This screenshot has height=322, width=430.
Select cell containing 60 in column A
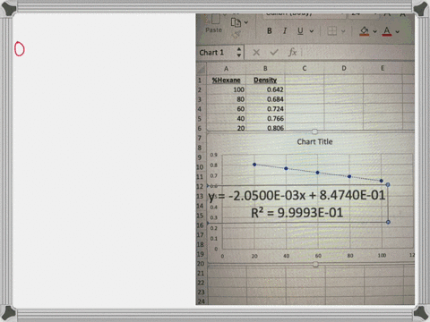(x=226, y=109)
